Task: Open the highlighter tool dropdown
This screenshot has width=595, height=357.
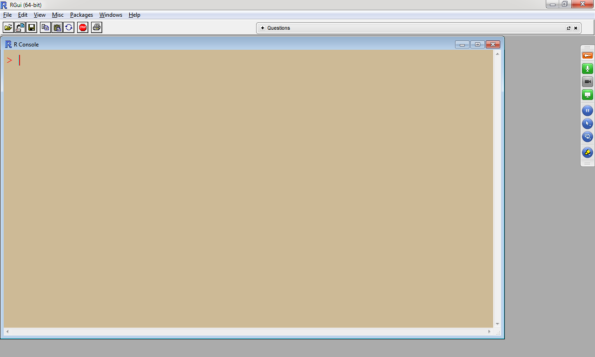Action: (588, 152)
